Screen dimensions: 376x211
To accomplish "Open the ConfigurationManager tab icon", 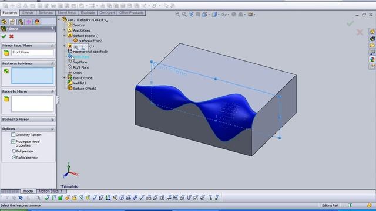I will pyautogui.click(x=21, y=22).
